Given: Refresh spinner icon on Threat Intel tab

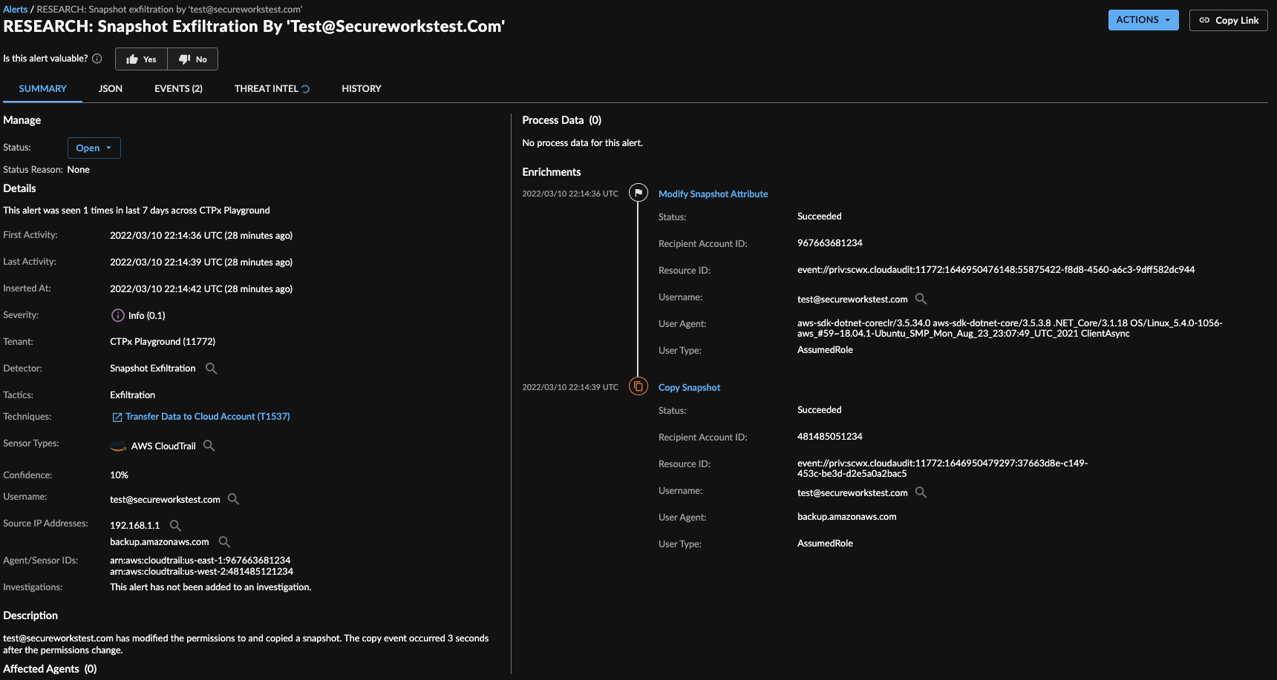Looking at the screenshot, I should click(x=305, y=89).
